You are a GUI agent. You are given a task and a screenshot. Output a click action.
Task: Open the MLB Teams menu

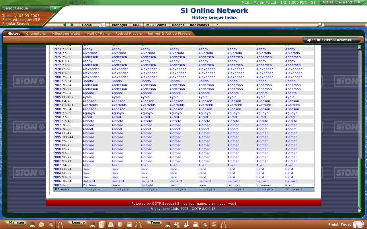(156, 25)
